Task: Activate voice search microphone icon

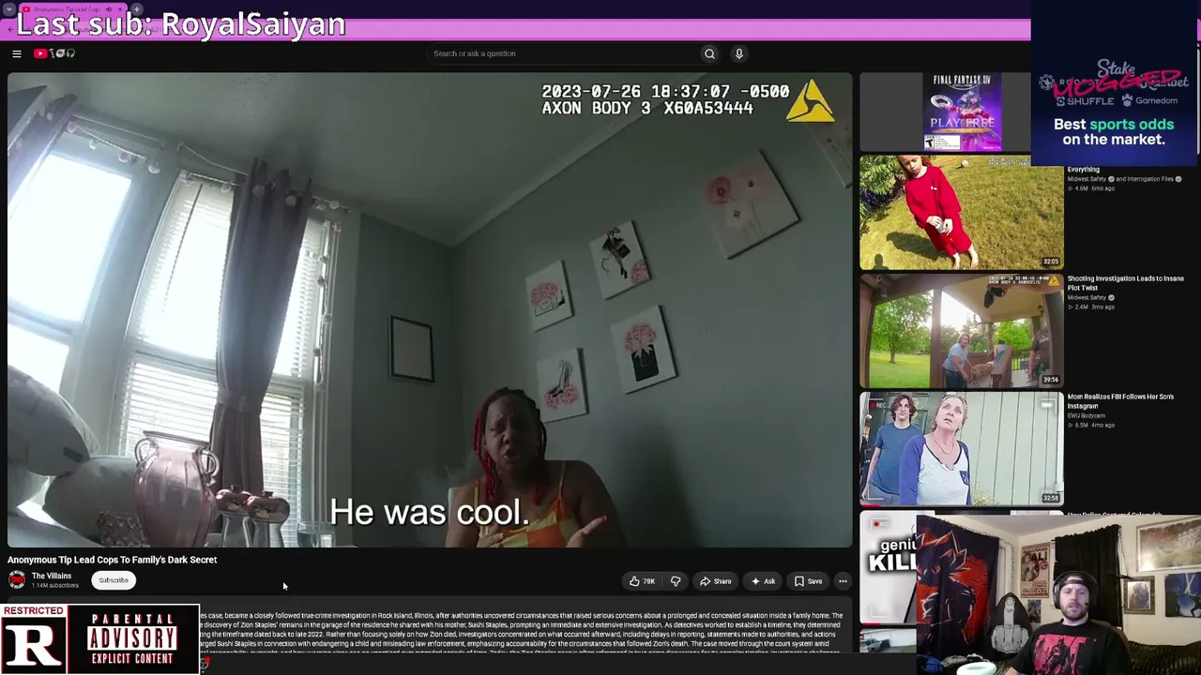Action: [739, 53]
